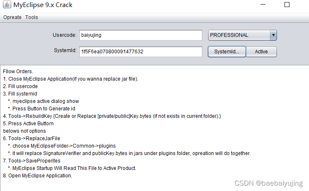Open the Tools menu
The image size is (309, 191).
pyautogui.click(x=32, y=17)
